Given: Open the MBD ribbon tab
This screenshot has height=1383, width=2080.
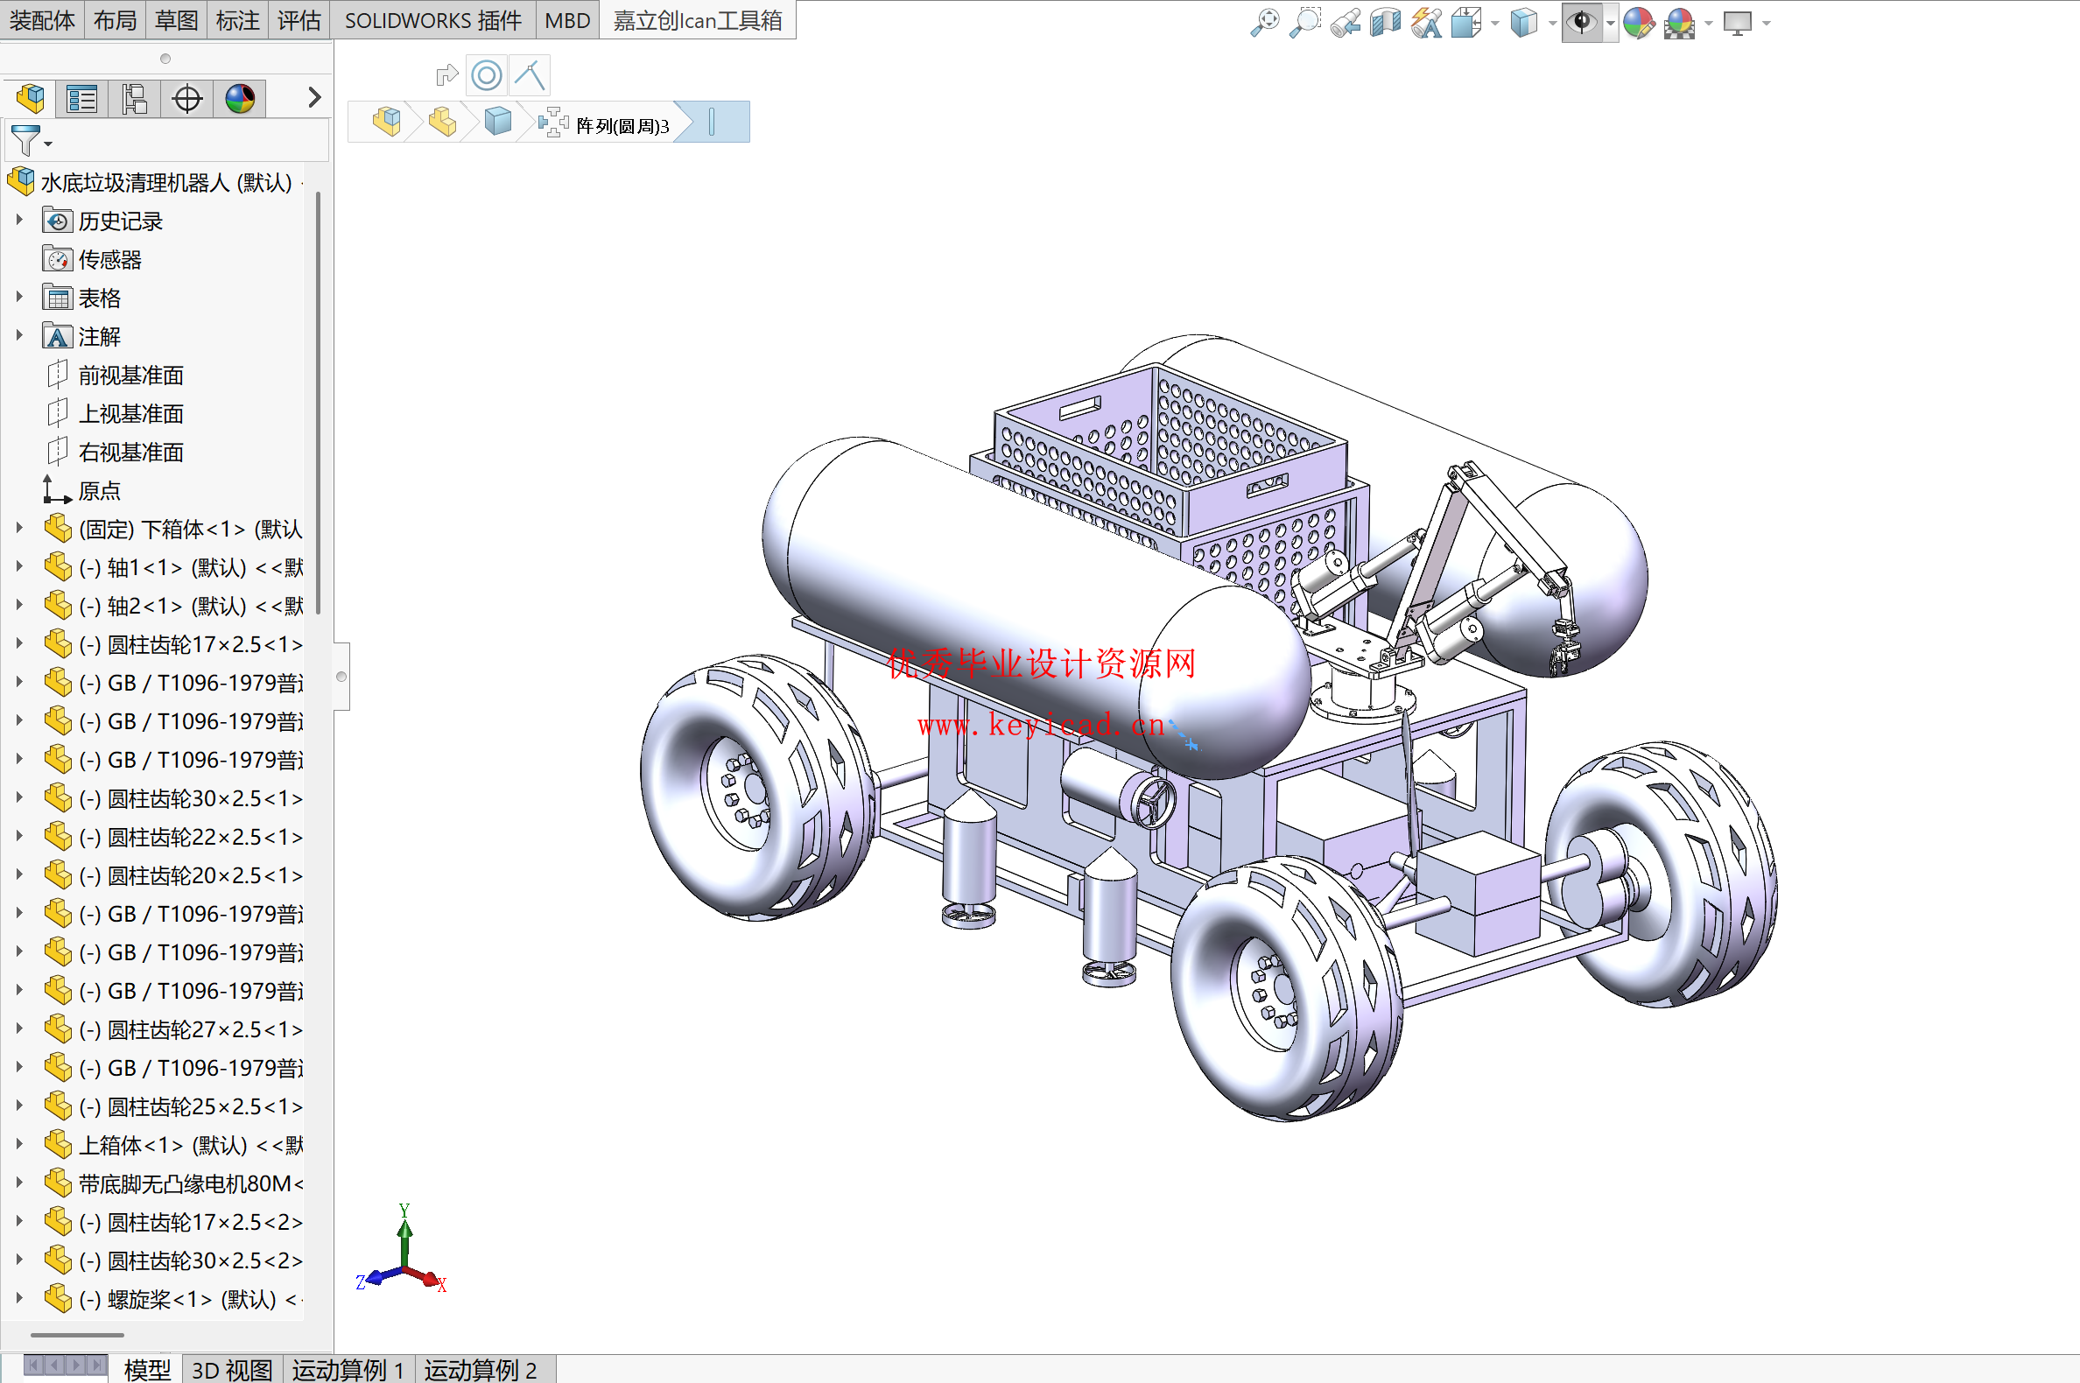Looking at the screenshot, I should pos(567,20).
